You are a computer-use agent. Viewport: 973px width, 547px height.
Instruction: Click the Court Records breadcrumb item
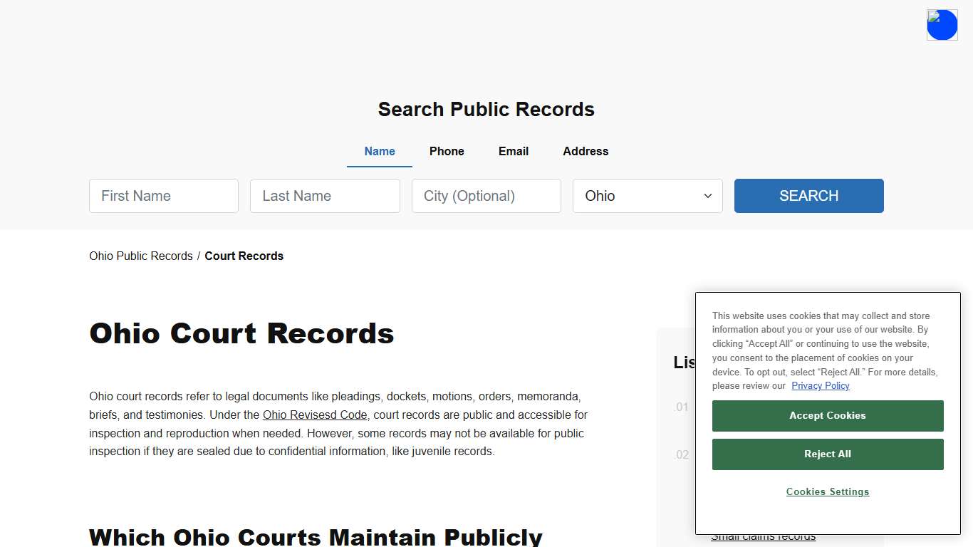tap(244, 256)
